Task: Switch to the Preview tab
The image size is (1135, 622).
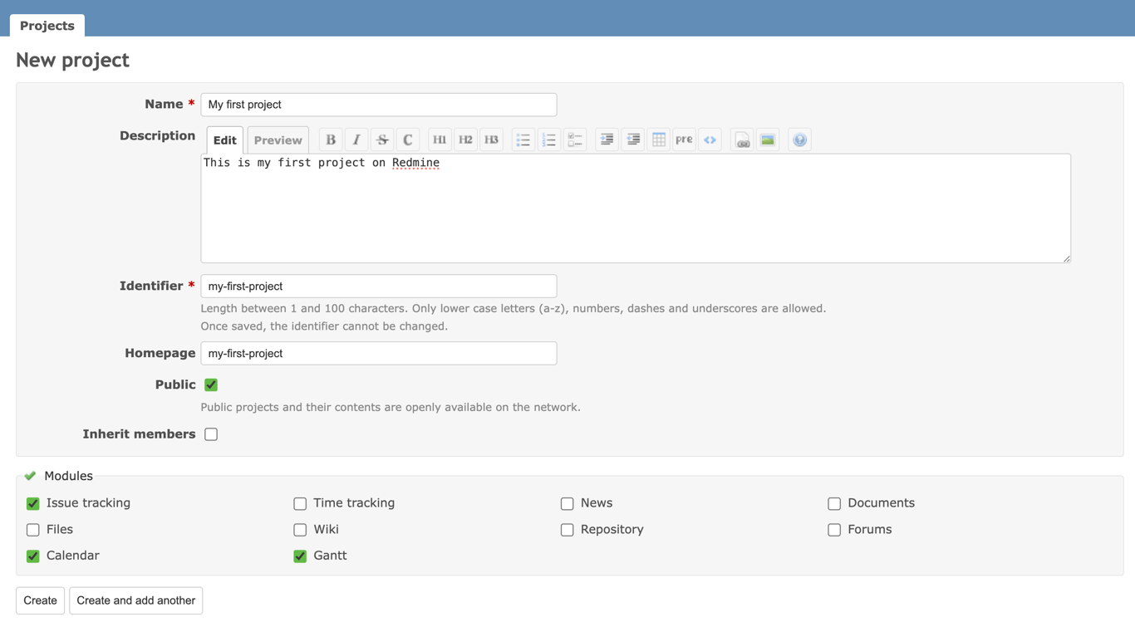Action: tap(278, 140)
